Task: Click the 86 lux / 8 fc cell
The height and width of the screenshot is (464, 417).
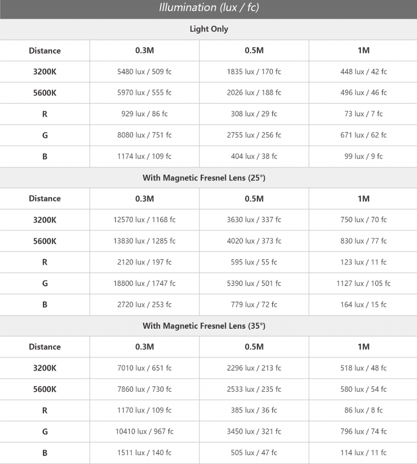Action: pyautogui.click(x=363, y=410)
